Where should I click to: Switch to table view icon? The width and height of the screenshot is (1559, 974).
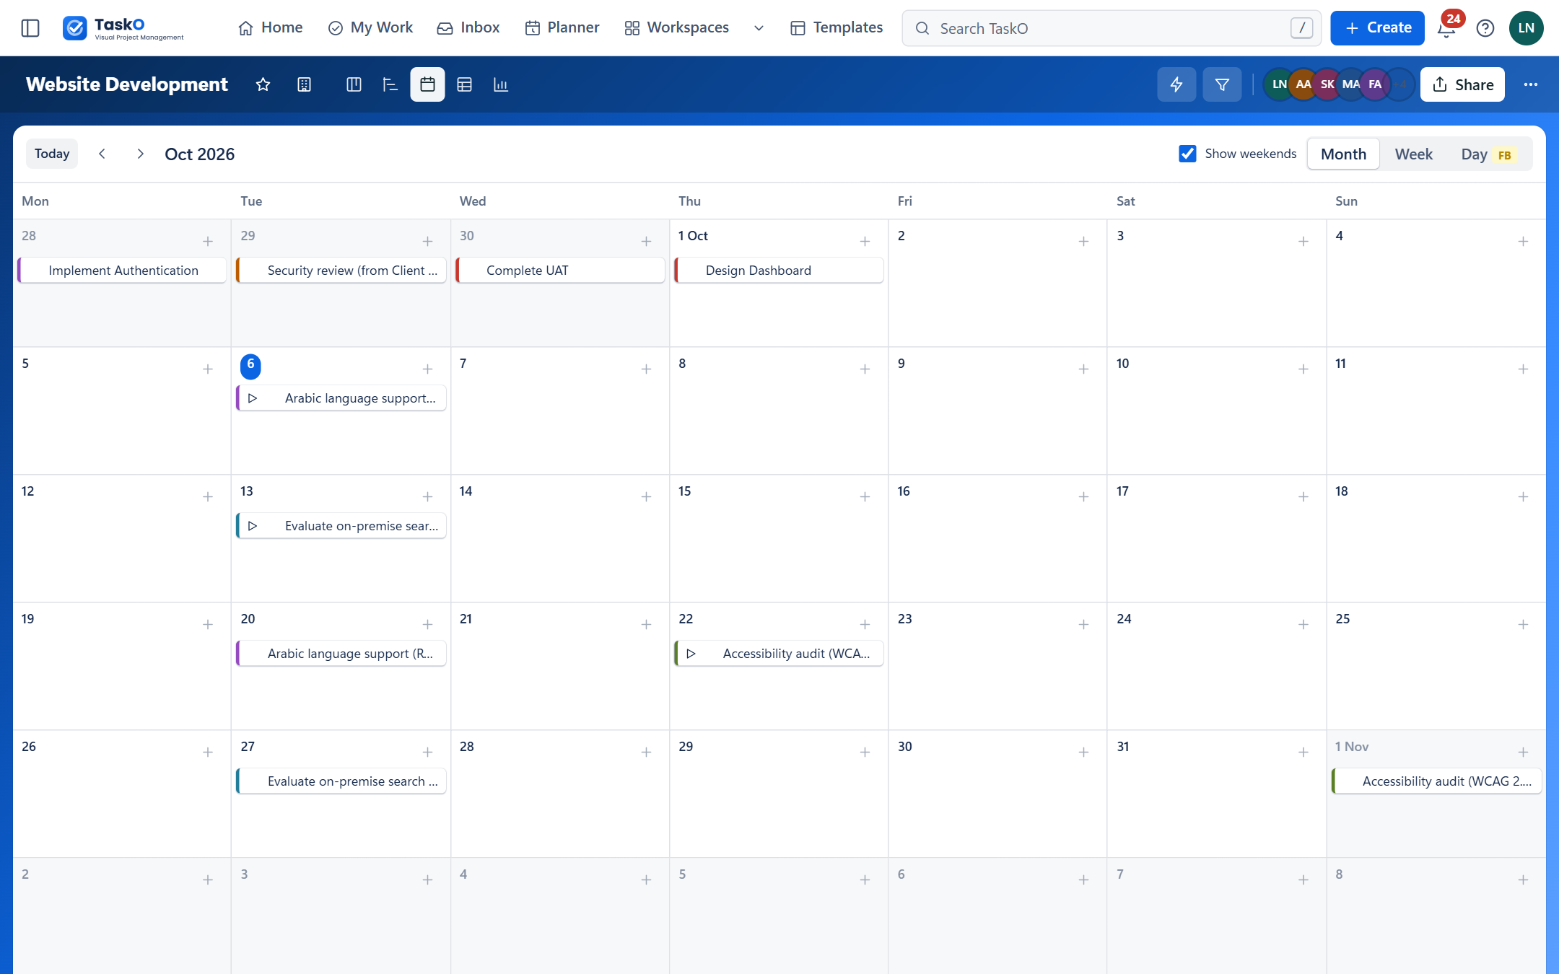pos(464,84)
